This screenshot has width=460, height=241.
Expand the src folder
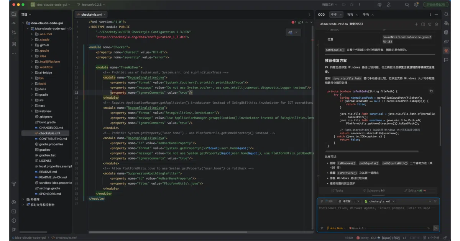pos(32,100)
